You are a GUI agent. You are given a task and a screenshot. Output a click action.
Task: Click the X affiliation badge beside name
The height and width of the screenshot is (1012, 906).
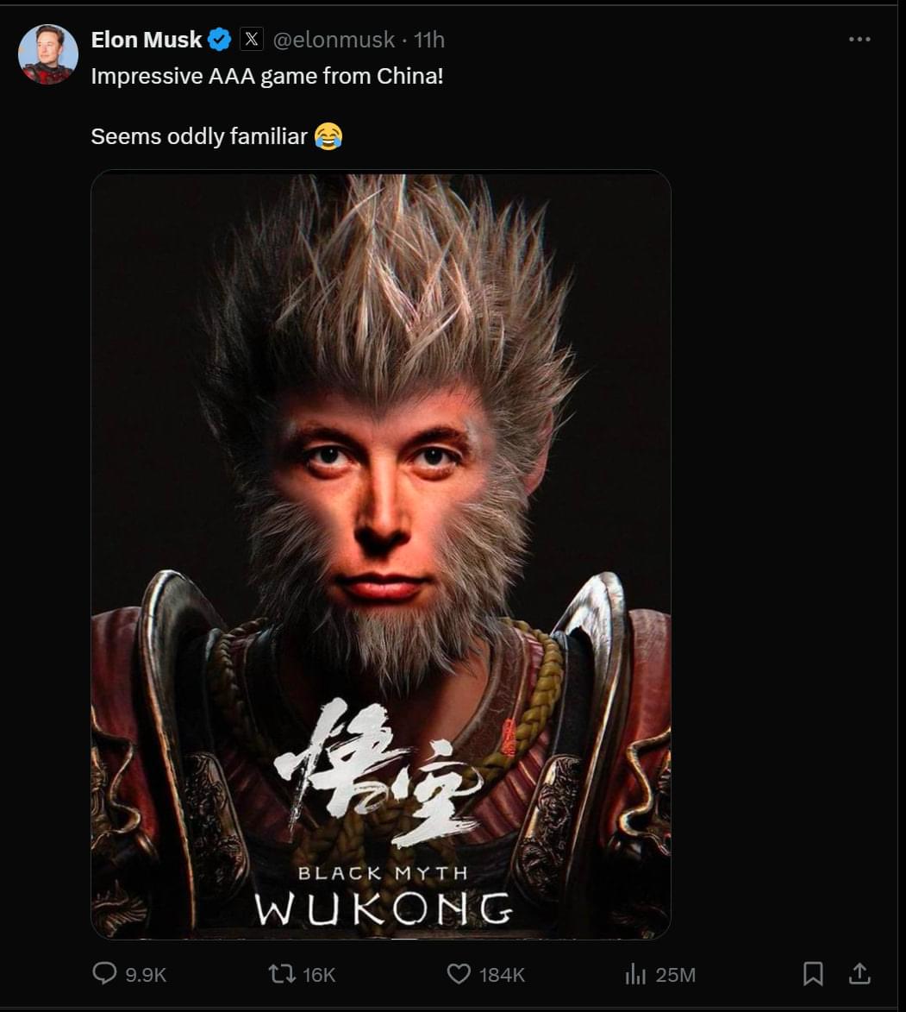tap(252, 40)
